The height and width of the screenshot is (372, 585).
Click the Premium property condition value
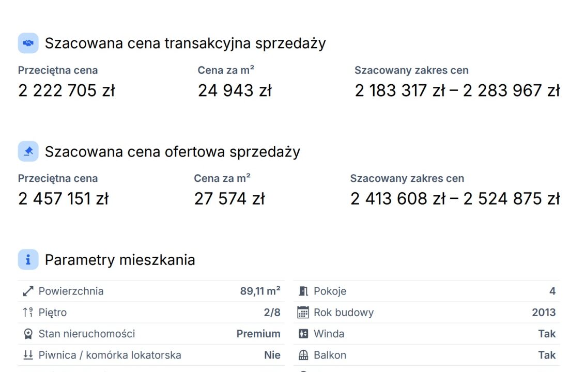(x=258, y=334)
